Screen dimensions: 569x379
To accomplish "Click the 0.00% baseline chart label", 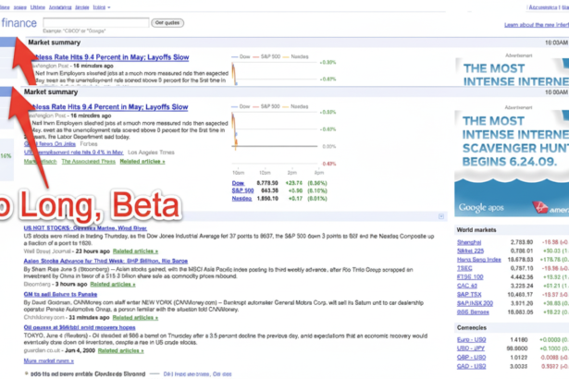I will 329,147.
